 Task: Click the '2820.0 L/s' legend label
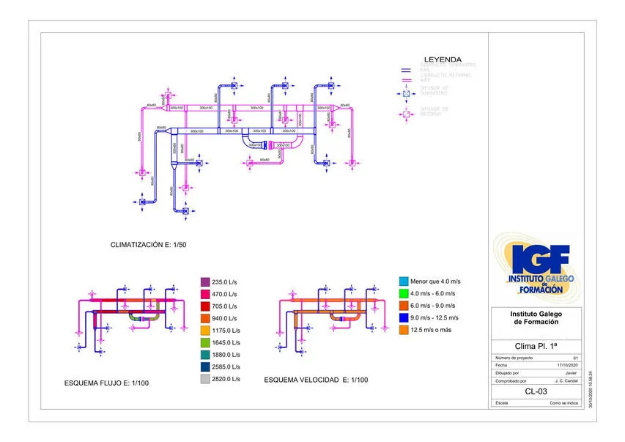point(226,379)
